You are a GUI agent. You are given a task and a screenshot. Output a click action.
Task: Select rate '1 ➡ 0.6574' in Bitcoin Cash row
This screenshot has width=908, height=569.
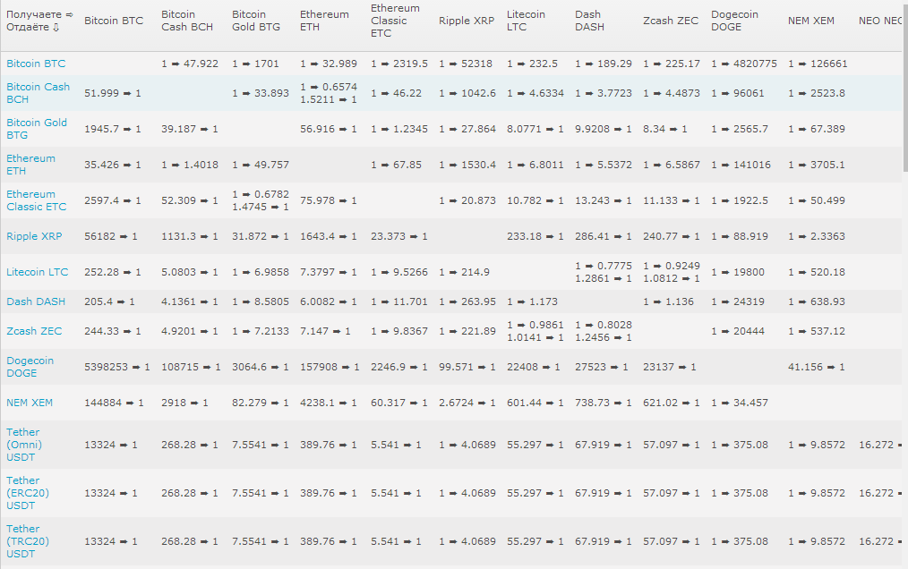tap(329, 87)
